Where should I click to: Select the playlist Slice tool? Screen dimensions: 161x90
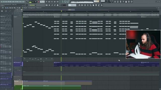(x=15, y=8)
